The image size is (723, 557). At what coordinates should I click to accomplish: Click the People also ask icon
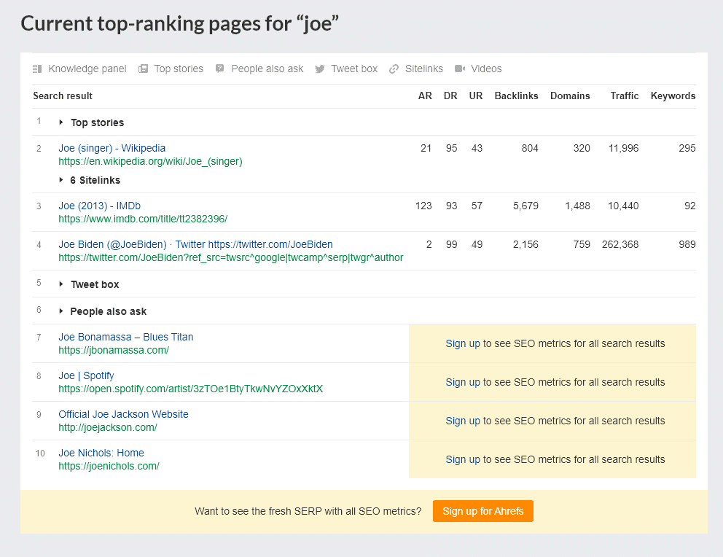220,69
